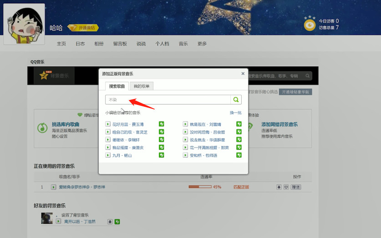Open 离开以后 - 丁浩然 song link
Viewport: 381px width, 238px height.
tap(80, 222)
